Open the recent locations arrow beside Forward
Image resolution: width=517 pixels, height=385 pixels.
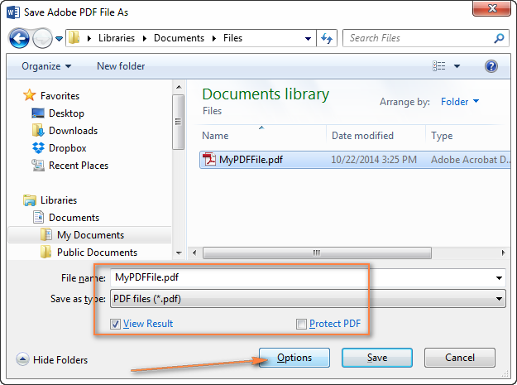pos(59,39)
